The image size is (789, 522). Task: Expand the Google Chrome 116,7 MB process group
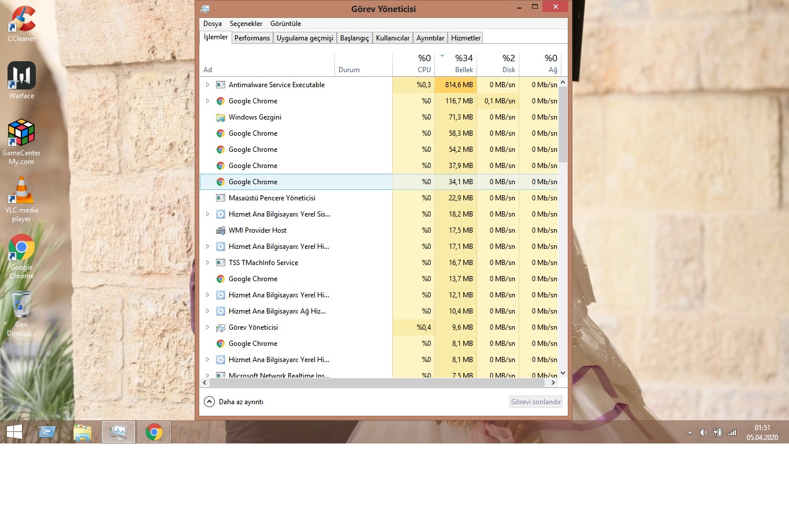[207, 101]
